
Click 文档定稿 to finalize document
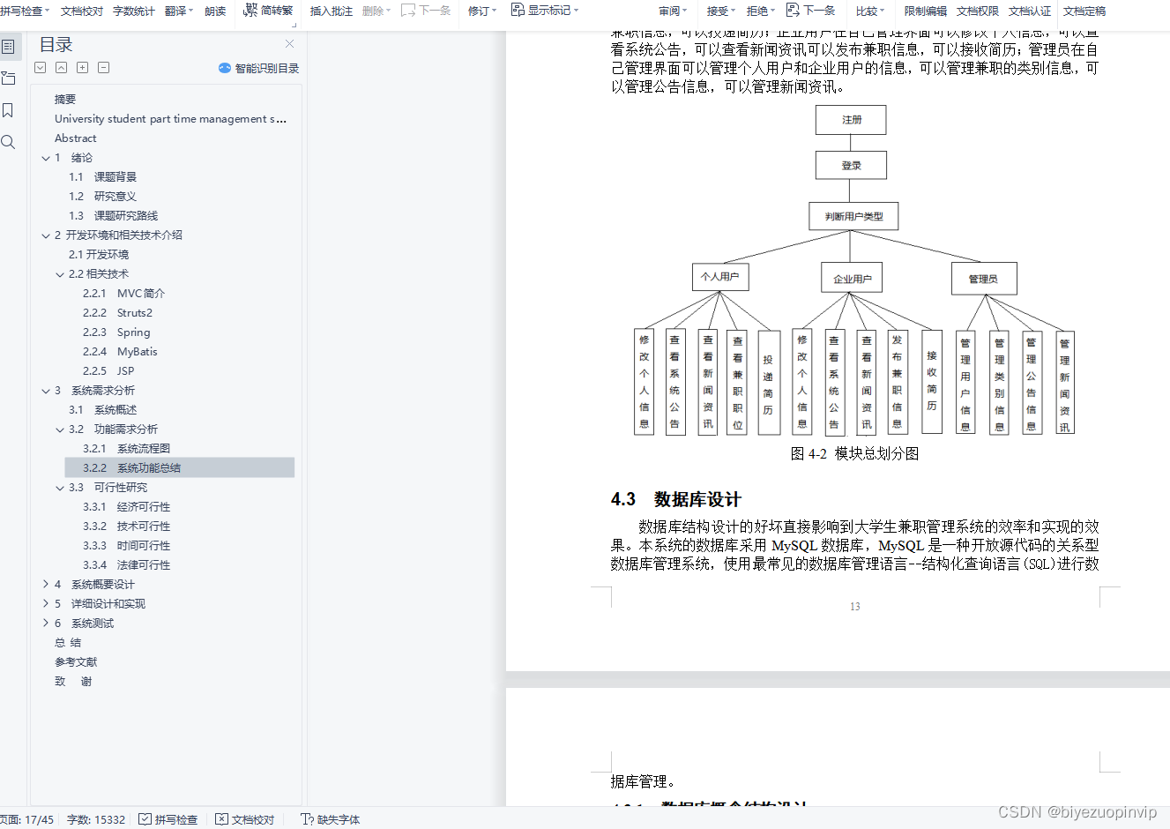pyautogui.click(x=1084, y=11)
